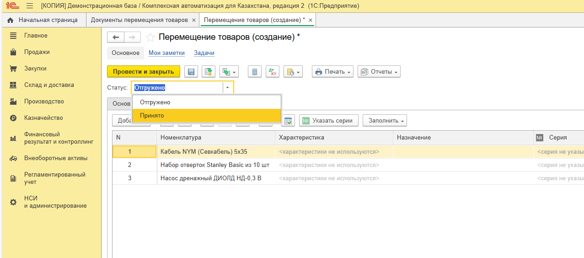
Task: Add document to favorites with star icon
Action: 150,38
